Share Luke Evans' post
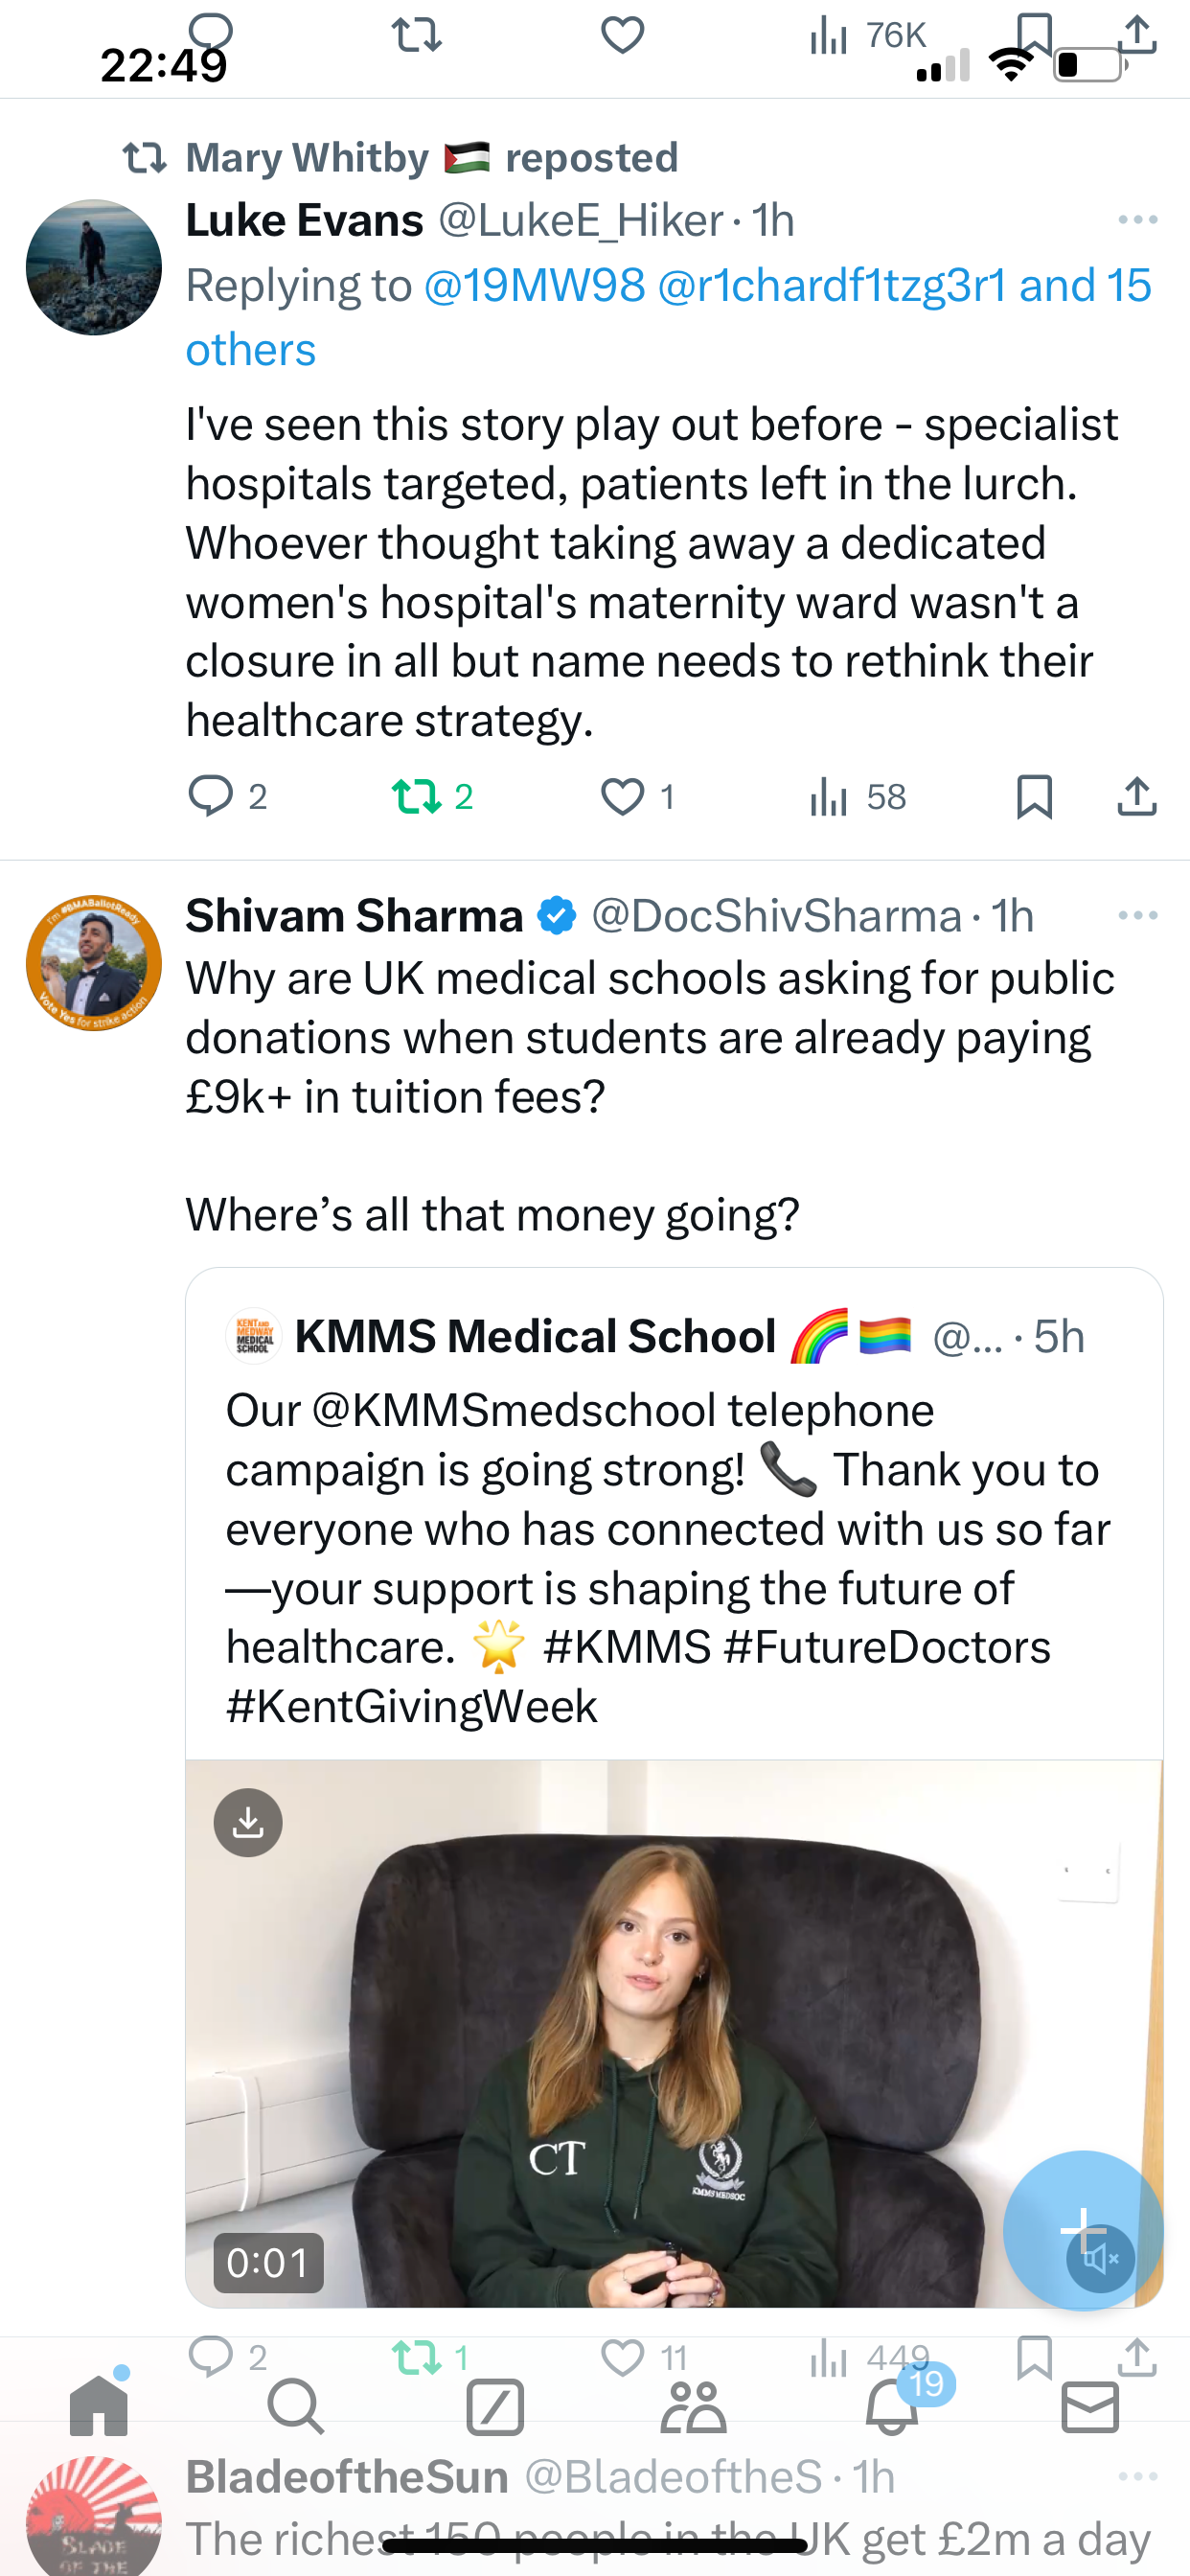Screen dimensions: 1190x2576 [1137, 796]
